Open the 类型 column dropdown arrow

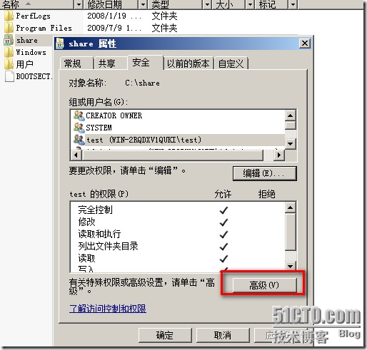pos(207,4)
